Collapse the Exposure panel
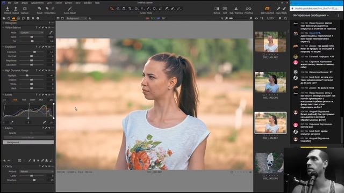 [3, 47]
